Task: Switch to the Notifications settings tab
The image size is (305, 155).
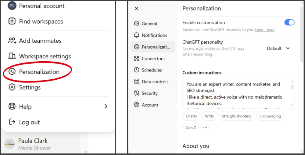Action: coord(154,35)
